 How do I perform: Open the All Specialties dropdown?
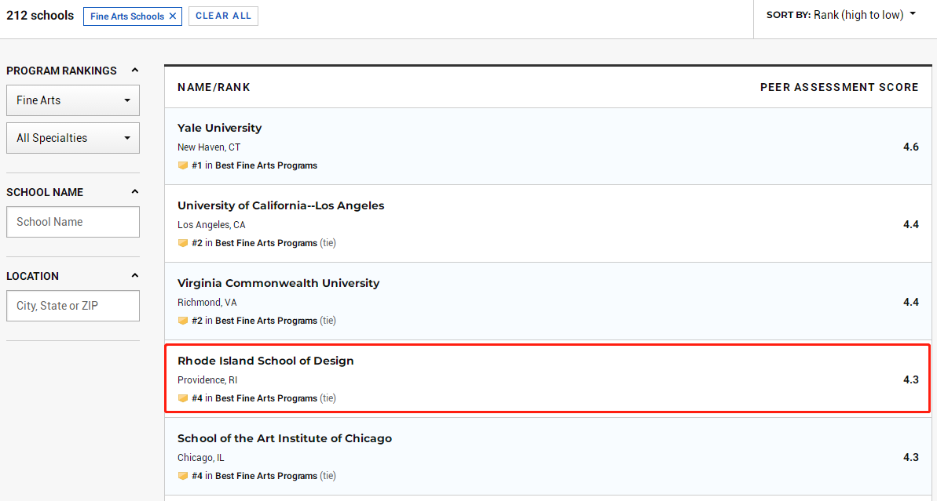pyautogui.click(x=73, y=138)
